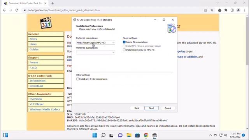
Task: Open taskbar Search magnifier
Action: [x=103, y=135]
